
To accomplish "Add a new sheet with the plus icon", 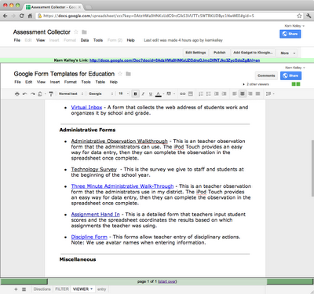I will tap(16, 289).
